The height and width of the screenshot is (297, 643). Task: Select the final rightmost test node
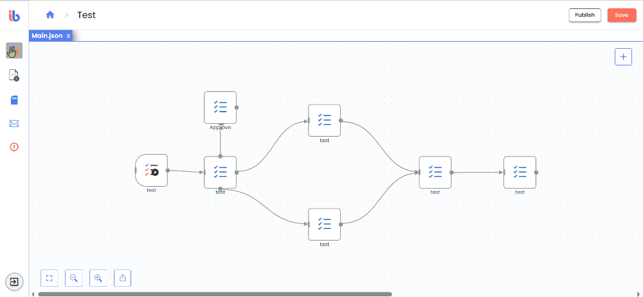(520, 172)
